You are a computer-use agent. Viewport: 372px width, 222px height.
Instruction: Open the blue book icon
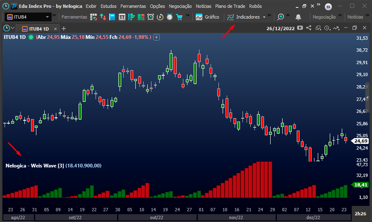[x=112, y=17]
